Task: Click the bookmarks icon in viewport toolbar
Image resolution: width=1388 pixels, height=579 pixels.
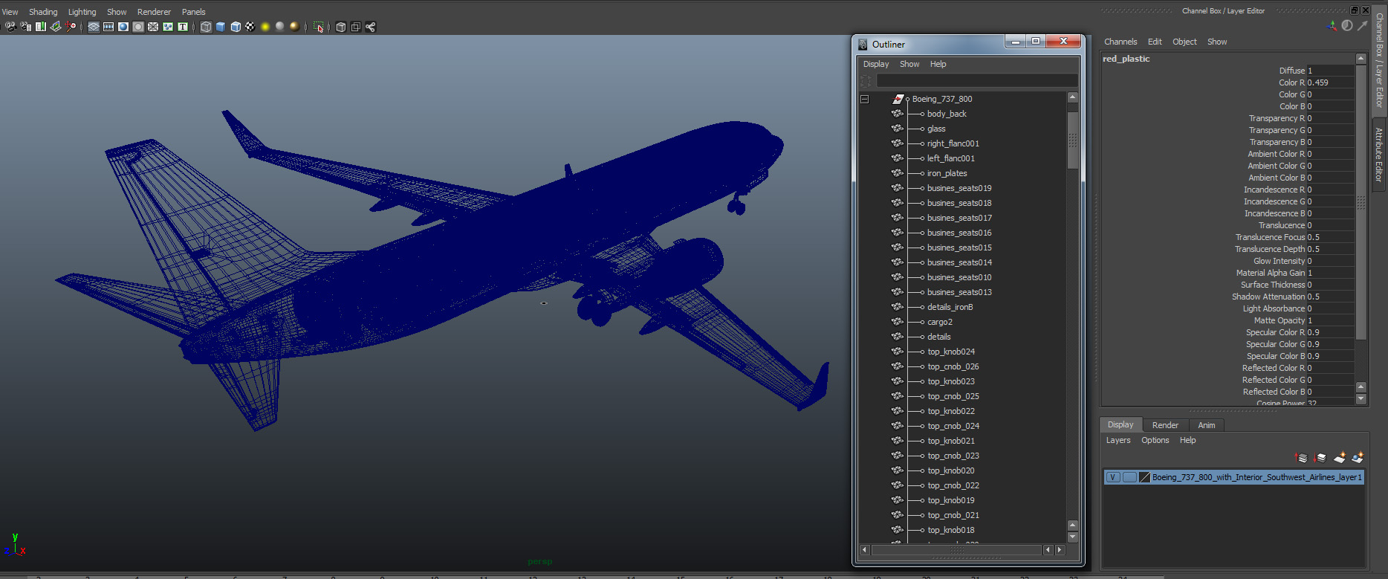Action: [x=41, y=27]
